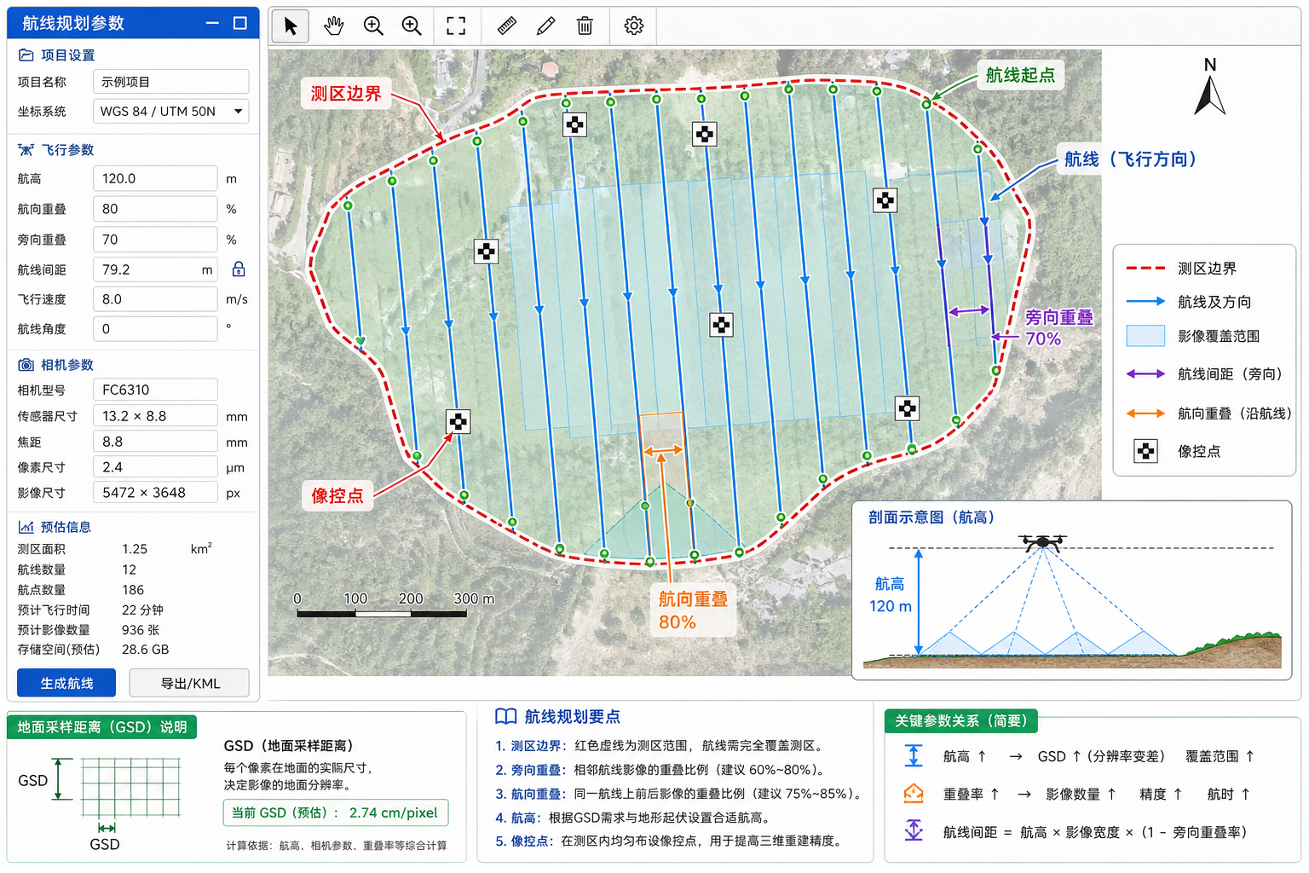Click the purple 航线间距（旁向） legend arrow

(x=1145, y=373)
